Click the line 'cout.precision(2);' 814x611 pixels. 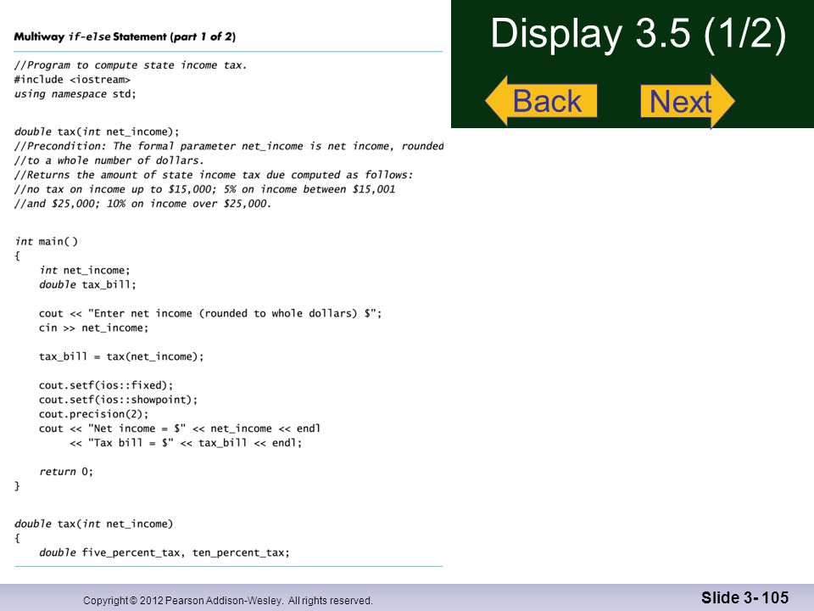[93, 414]
